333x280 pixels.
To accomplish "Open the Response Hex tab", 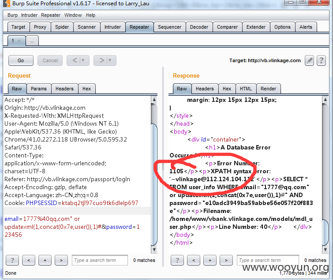I will click(x=227, y=89).
